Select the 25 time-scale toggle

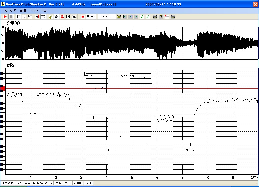tap(24, 17)
